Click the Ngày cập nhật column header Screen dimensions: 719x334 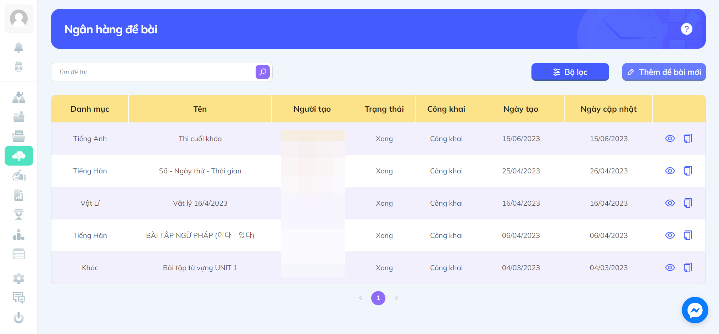pyautogui.click(x=608, y=109)
